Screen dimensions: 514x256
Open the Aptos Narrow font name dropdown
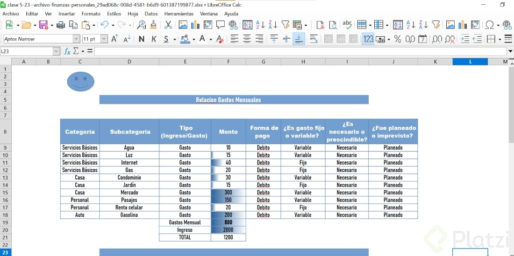tap(76, 39)
